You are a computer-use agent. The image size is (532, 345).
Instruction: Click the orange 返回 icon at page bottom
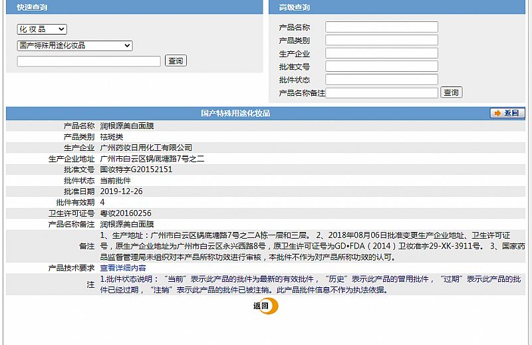pyautogui.click(x=265, y=306)
